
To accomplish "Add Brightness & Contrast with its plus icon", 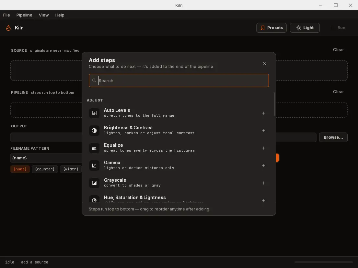I will coord(263,131).
